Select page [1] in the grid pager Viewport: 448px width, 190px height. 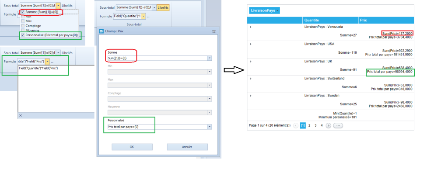point(303,125)
